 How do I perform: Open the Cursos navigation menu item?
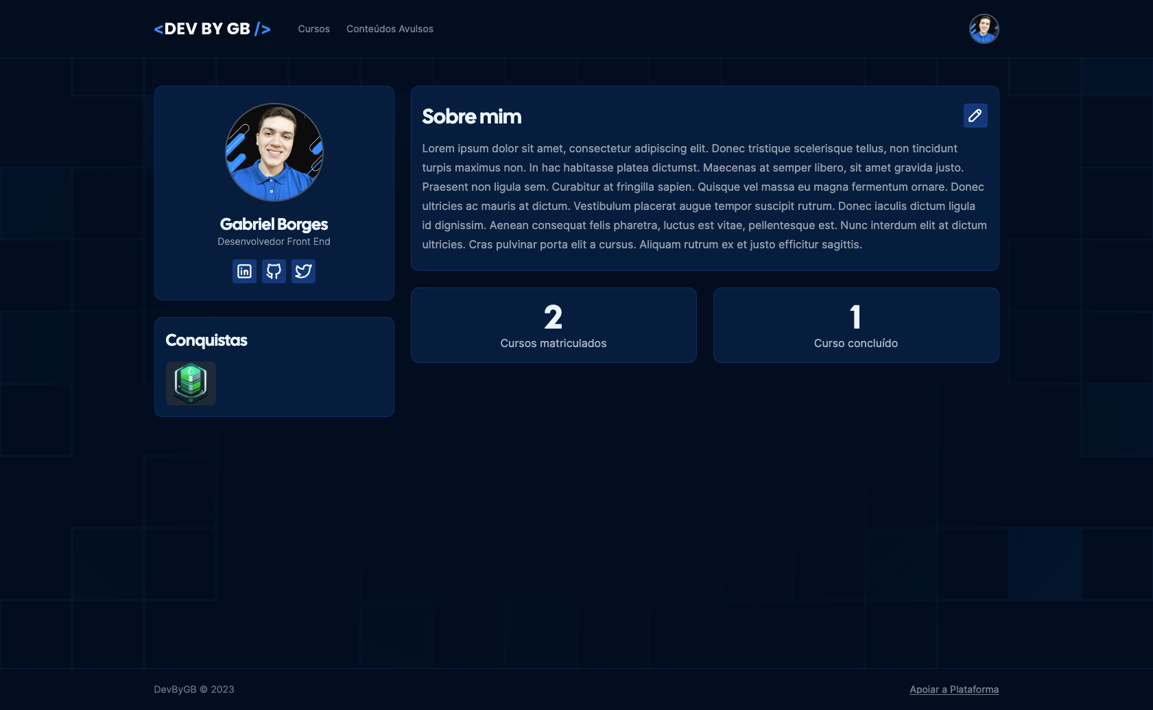pyautogui.click(x=313, y=29)
